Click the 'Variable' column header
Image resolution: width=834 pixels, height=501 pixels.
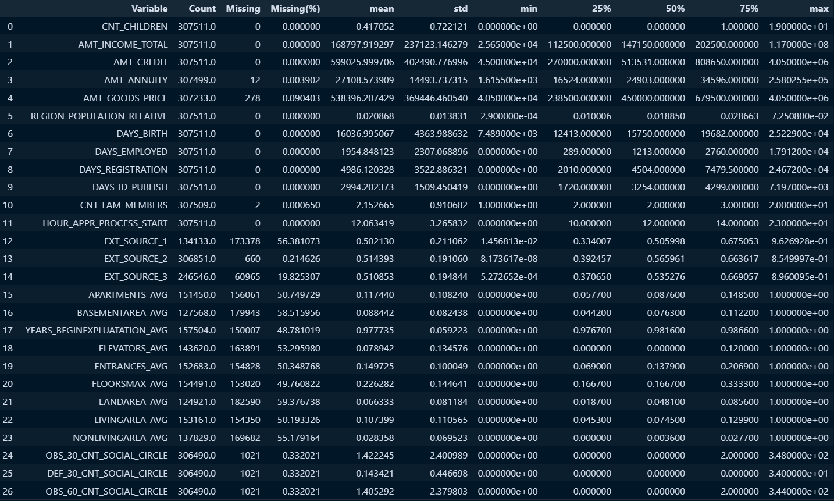(x=149, y=9)
